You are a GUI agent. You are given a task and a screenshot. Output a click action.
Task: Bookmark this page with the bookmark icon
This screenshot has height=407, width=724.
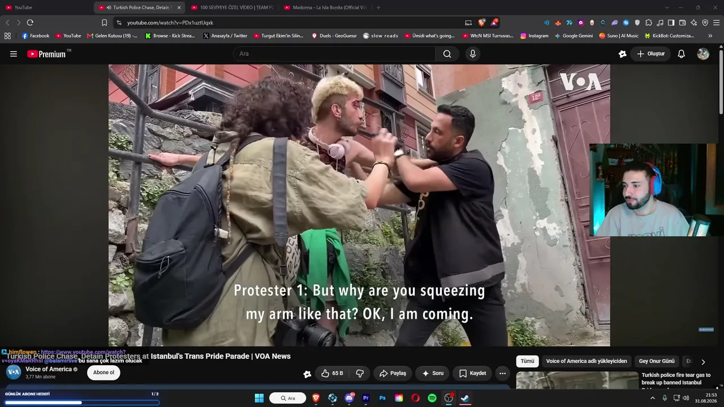[x=104, y=23]
